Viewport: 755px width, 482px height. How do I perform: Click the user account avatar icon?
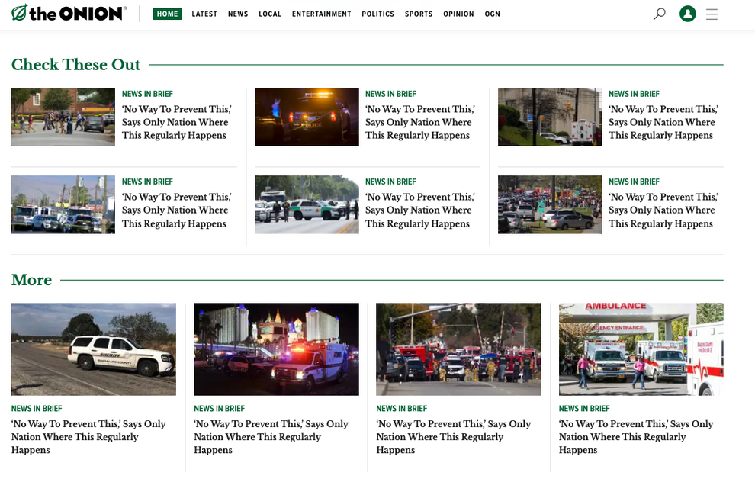tap(687, 13)
